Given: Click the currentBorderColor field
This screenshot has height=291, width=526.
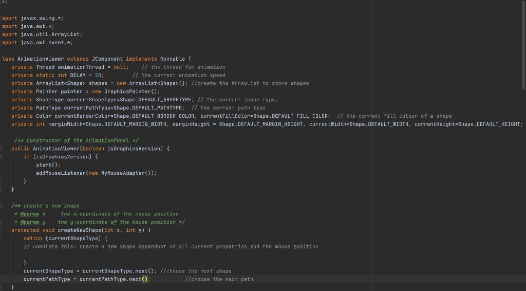Looking at the screenshot, I should tap(83, 116).
